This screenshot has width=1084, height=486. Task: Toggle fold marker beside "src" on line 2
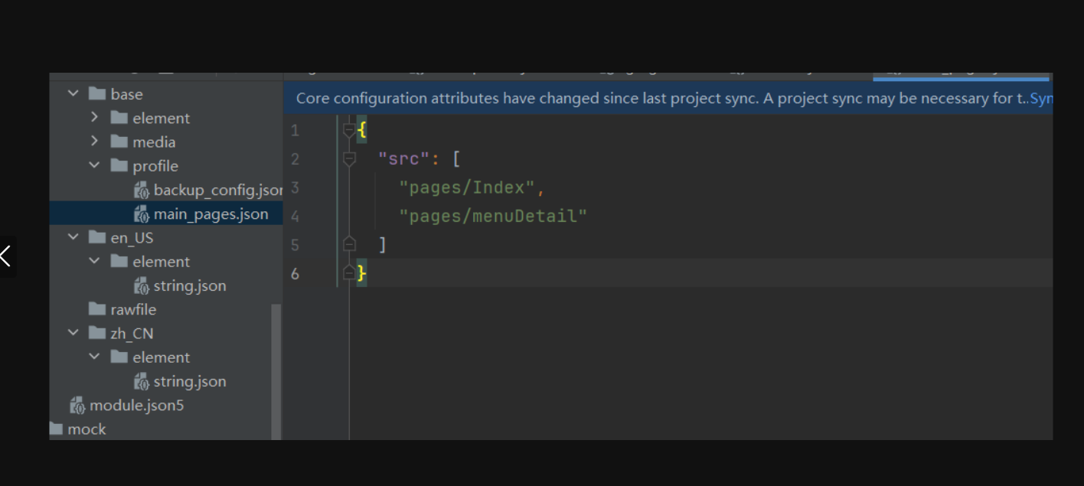[x=349, y=159]
